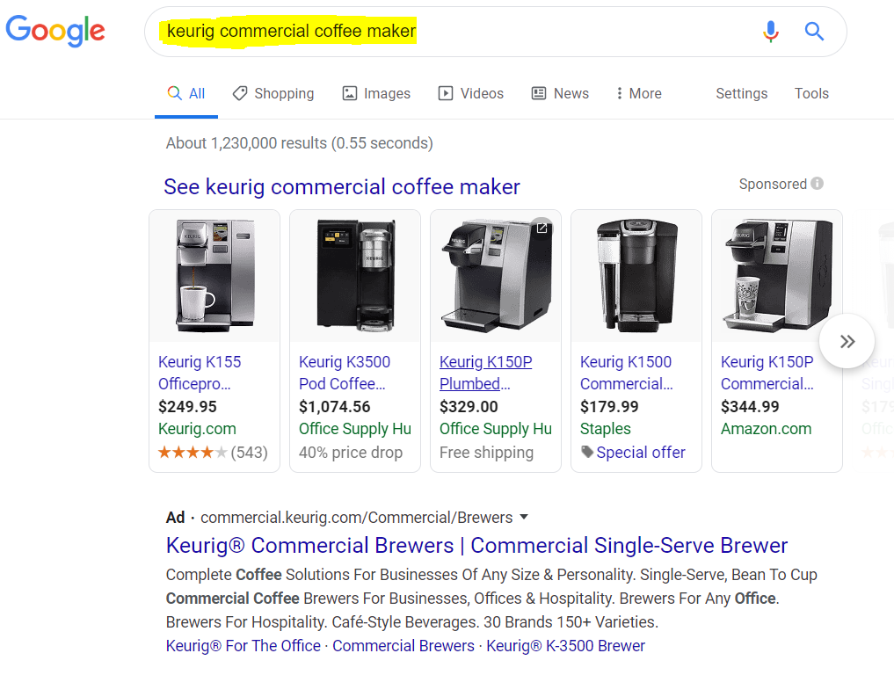This screenshot has width=894, height=675.
Task: Switch to the News tab
Action: [561, 93]
